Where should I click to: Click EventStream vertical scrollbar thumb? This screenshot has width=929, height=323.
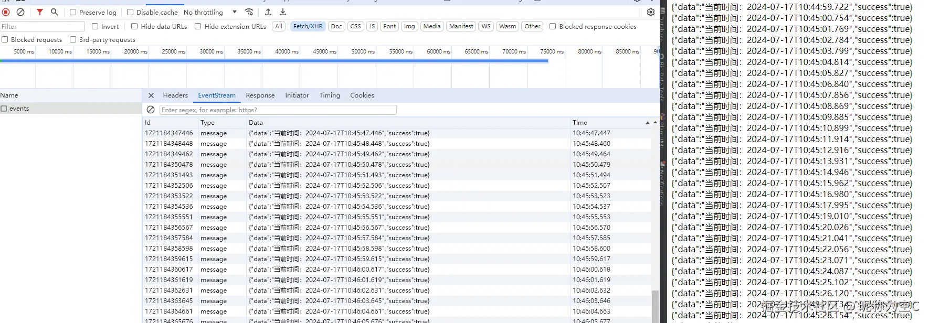coord(655,306)
